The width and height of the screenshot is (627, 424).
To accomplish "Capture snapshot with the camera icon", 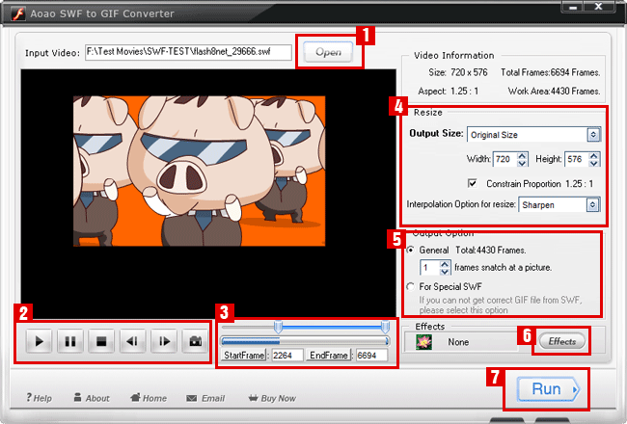I will [x=195, y=341].
